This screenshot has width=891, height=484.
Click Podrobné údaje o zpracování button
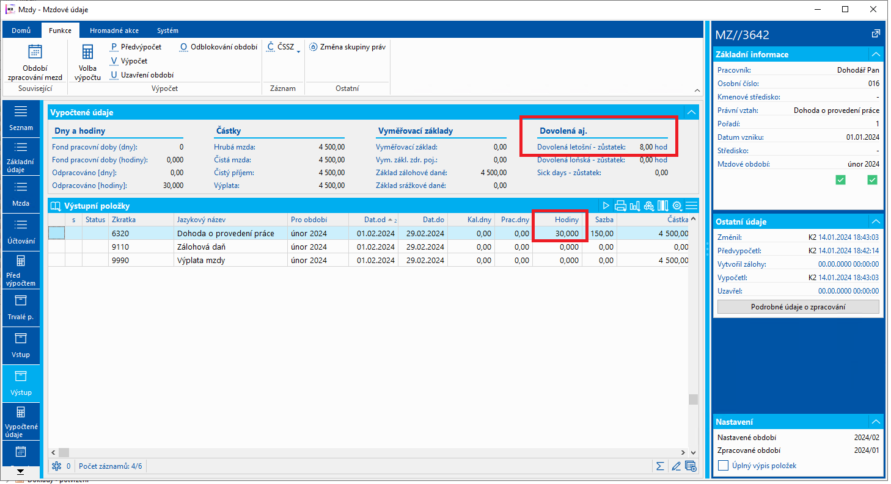[x=798, y=306]
